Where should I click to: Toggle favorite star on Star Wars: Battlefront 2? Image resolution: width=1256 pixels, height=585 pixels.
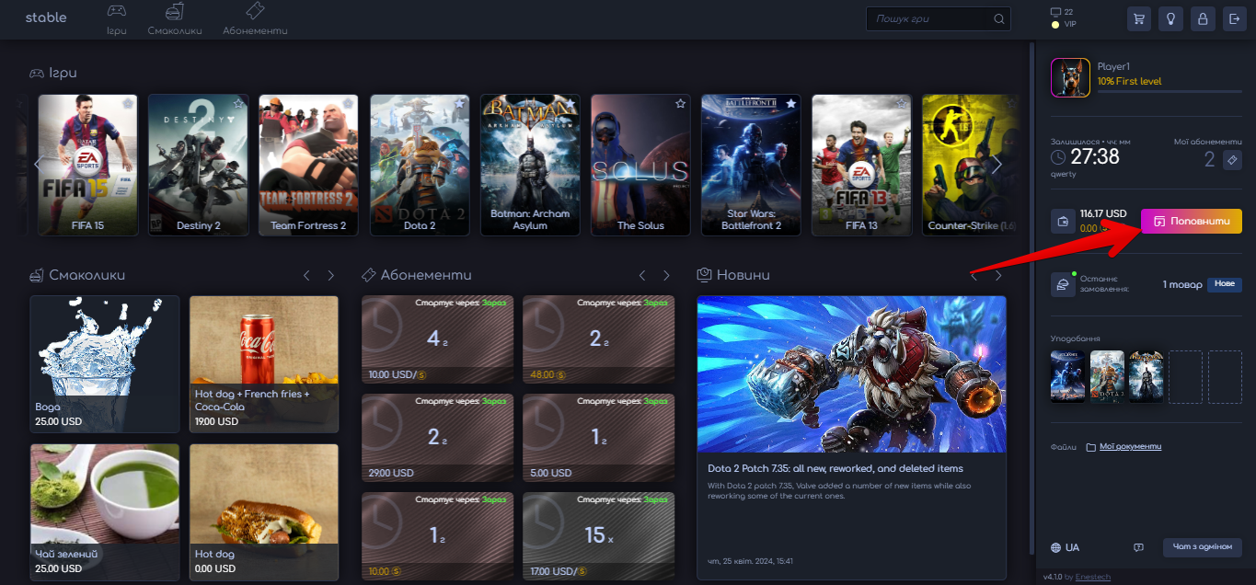pos(790,104)
